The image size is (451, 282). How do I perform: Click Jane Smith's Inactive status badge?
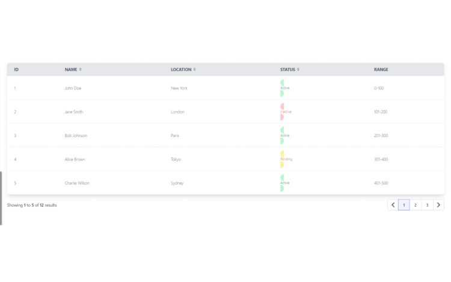(x=286, y=112)
